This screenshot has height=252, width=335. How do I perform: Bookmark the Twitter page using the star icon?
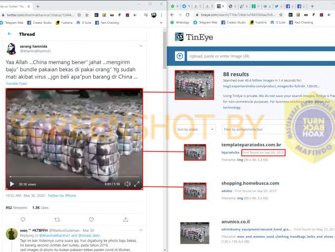coord(87,15)
